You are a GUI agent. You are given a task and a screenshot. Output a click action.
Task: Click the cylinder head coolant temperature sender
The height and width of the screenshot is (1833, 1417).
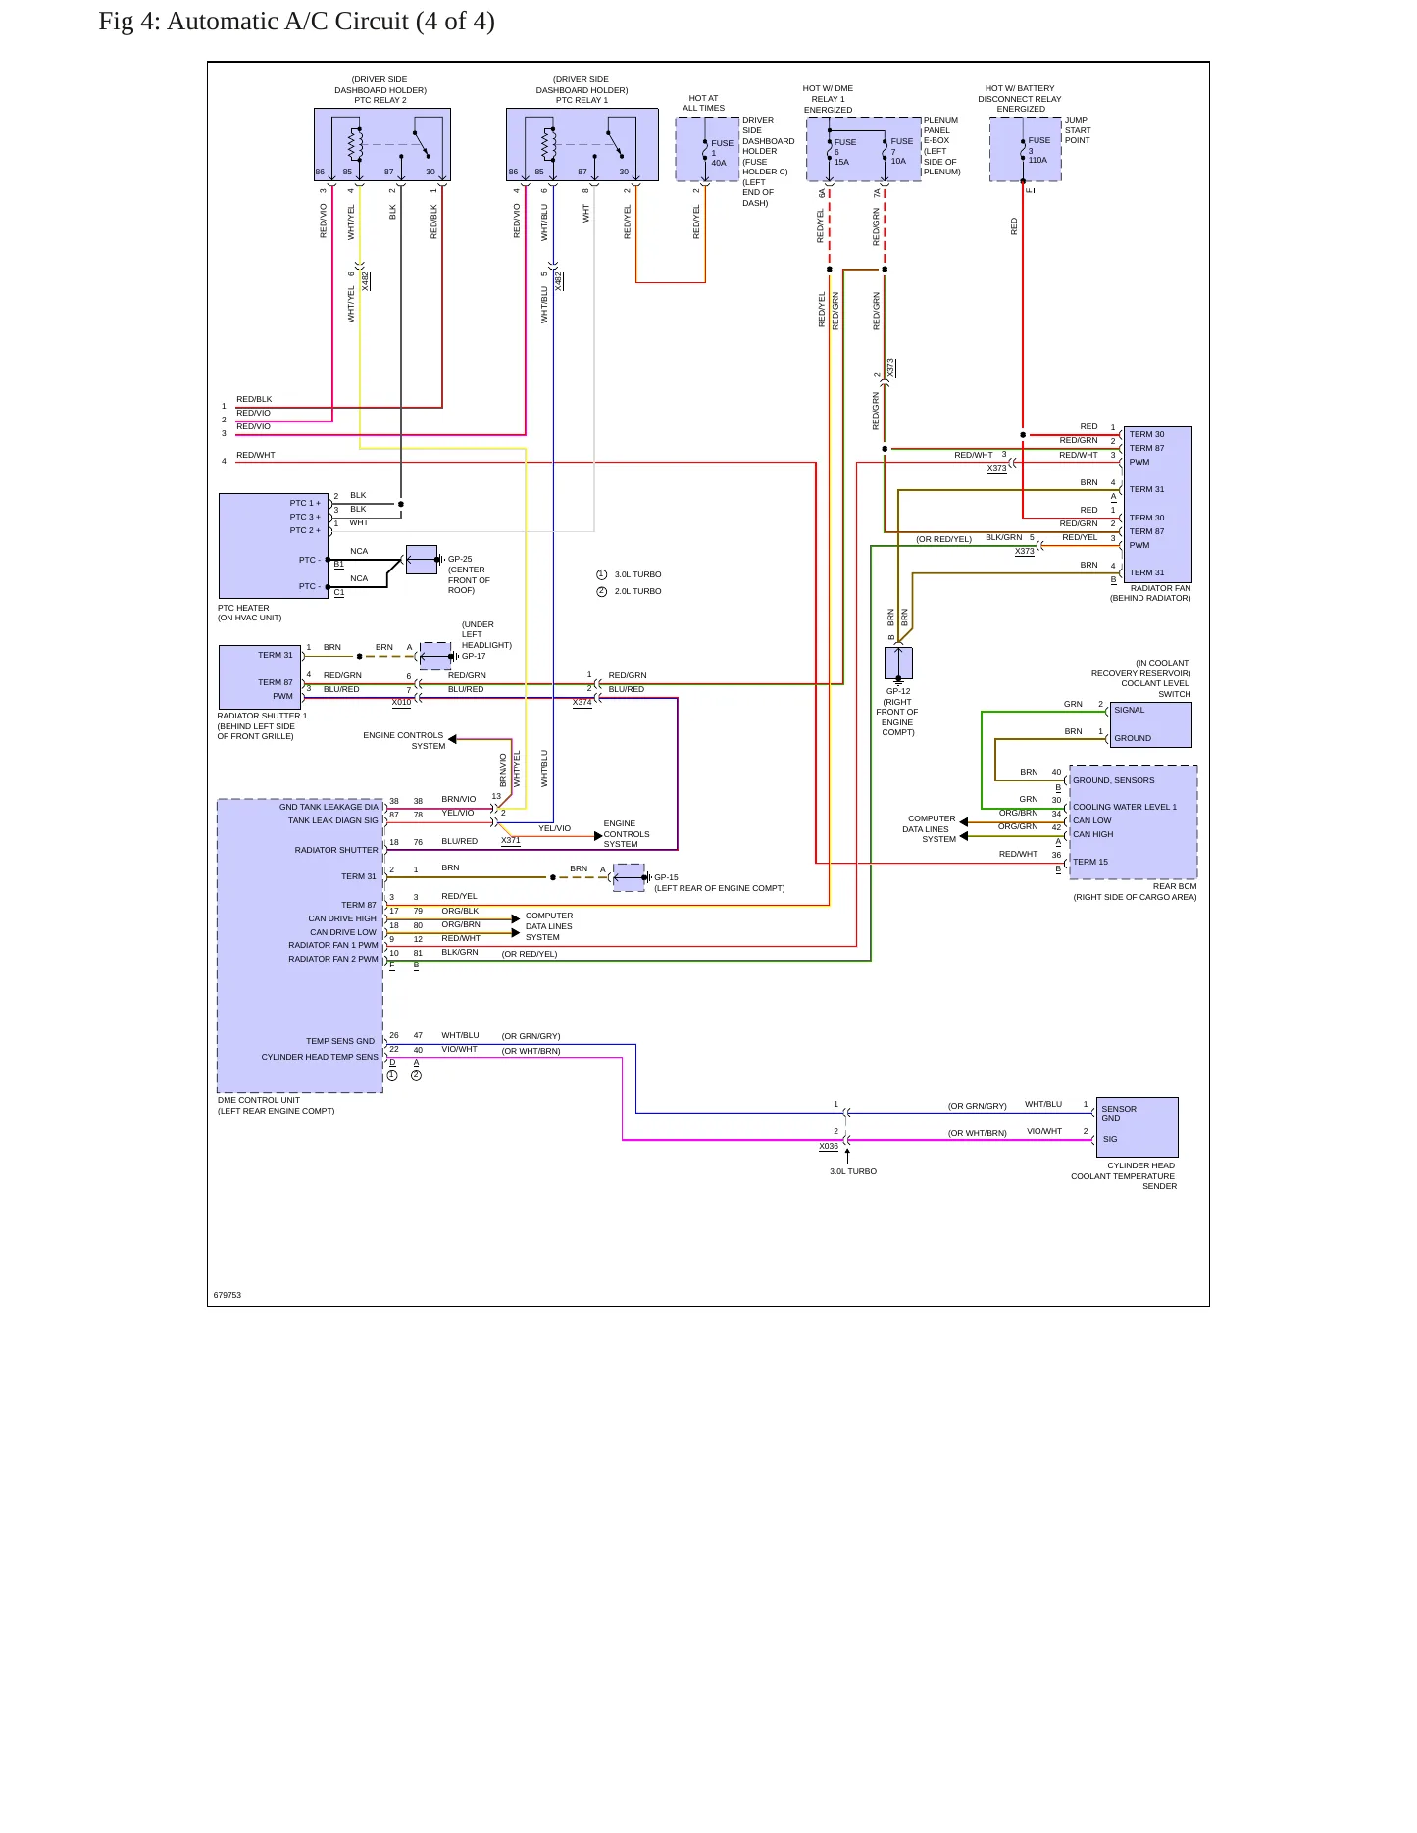(x=1137, y=1126)
